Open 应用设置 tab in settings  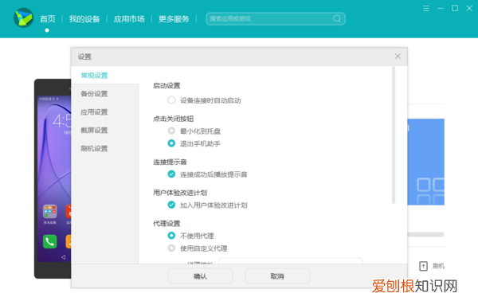tap(94, 111)
